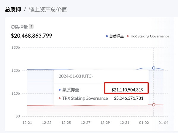Click the $5,046,371,731 tooltip value
The width and height of the screenshot is (178, 133).
128,98
